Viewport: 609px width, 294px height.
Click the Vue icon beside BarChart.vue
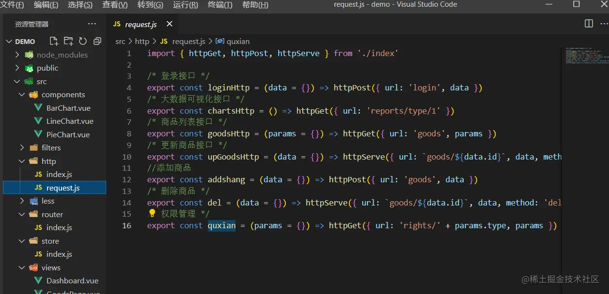click(x=38, y=108)
